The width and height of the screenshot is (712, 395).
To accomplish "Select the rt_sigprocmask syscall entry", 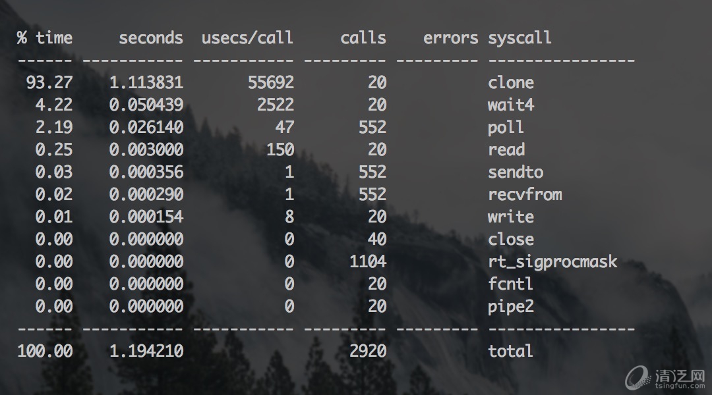I will click(x=552, y=262).
